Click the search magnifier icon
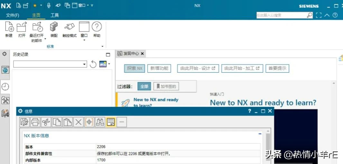Image resolution: width=343 pixels, height=164 pixels. coord(310,15)
